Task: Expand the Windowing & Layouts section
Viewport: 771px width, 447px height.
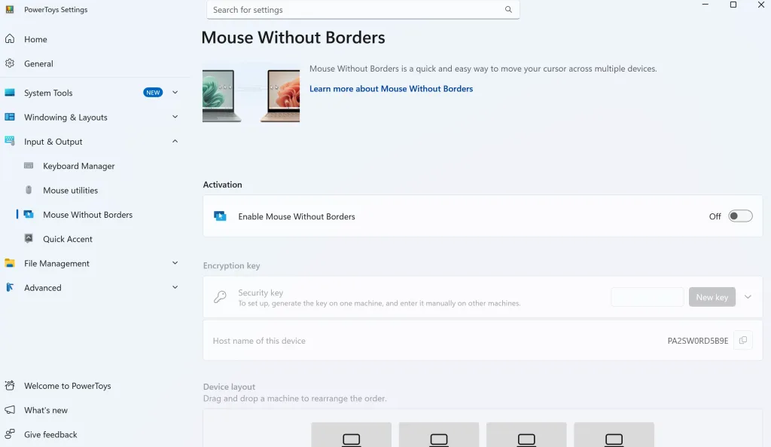Action: pos(175,117)
